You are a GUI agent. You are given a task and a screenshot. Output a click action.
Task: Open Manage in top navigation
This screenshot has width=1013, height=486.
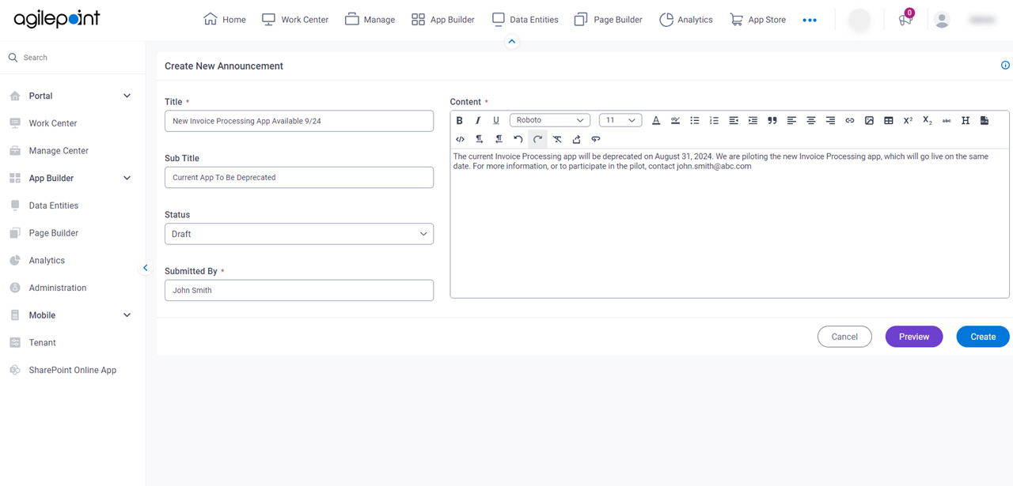click(370, 20)
